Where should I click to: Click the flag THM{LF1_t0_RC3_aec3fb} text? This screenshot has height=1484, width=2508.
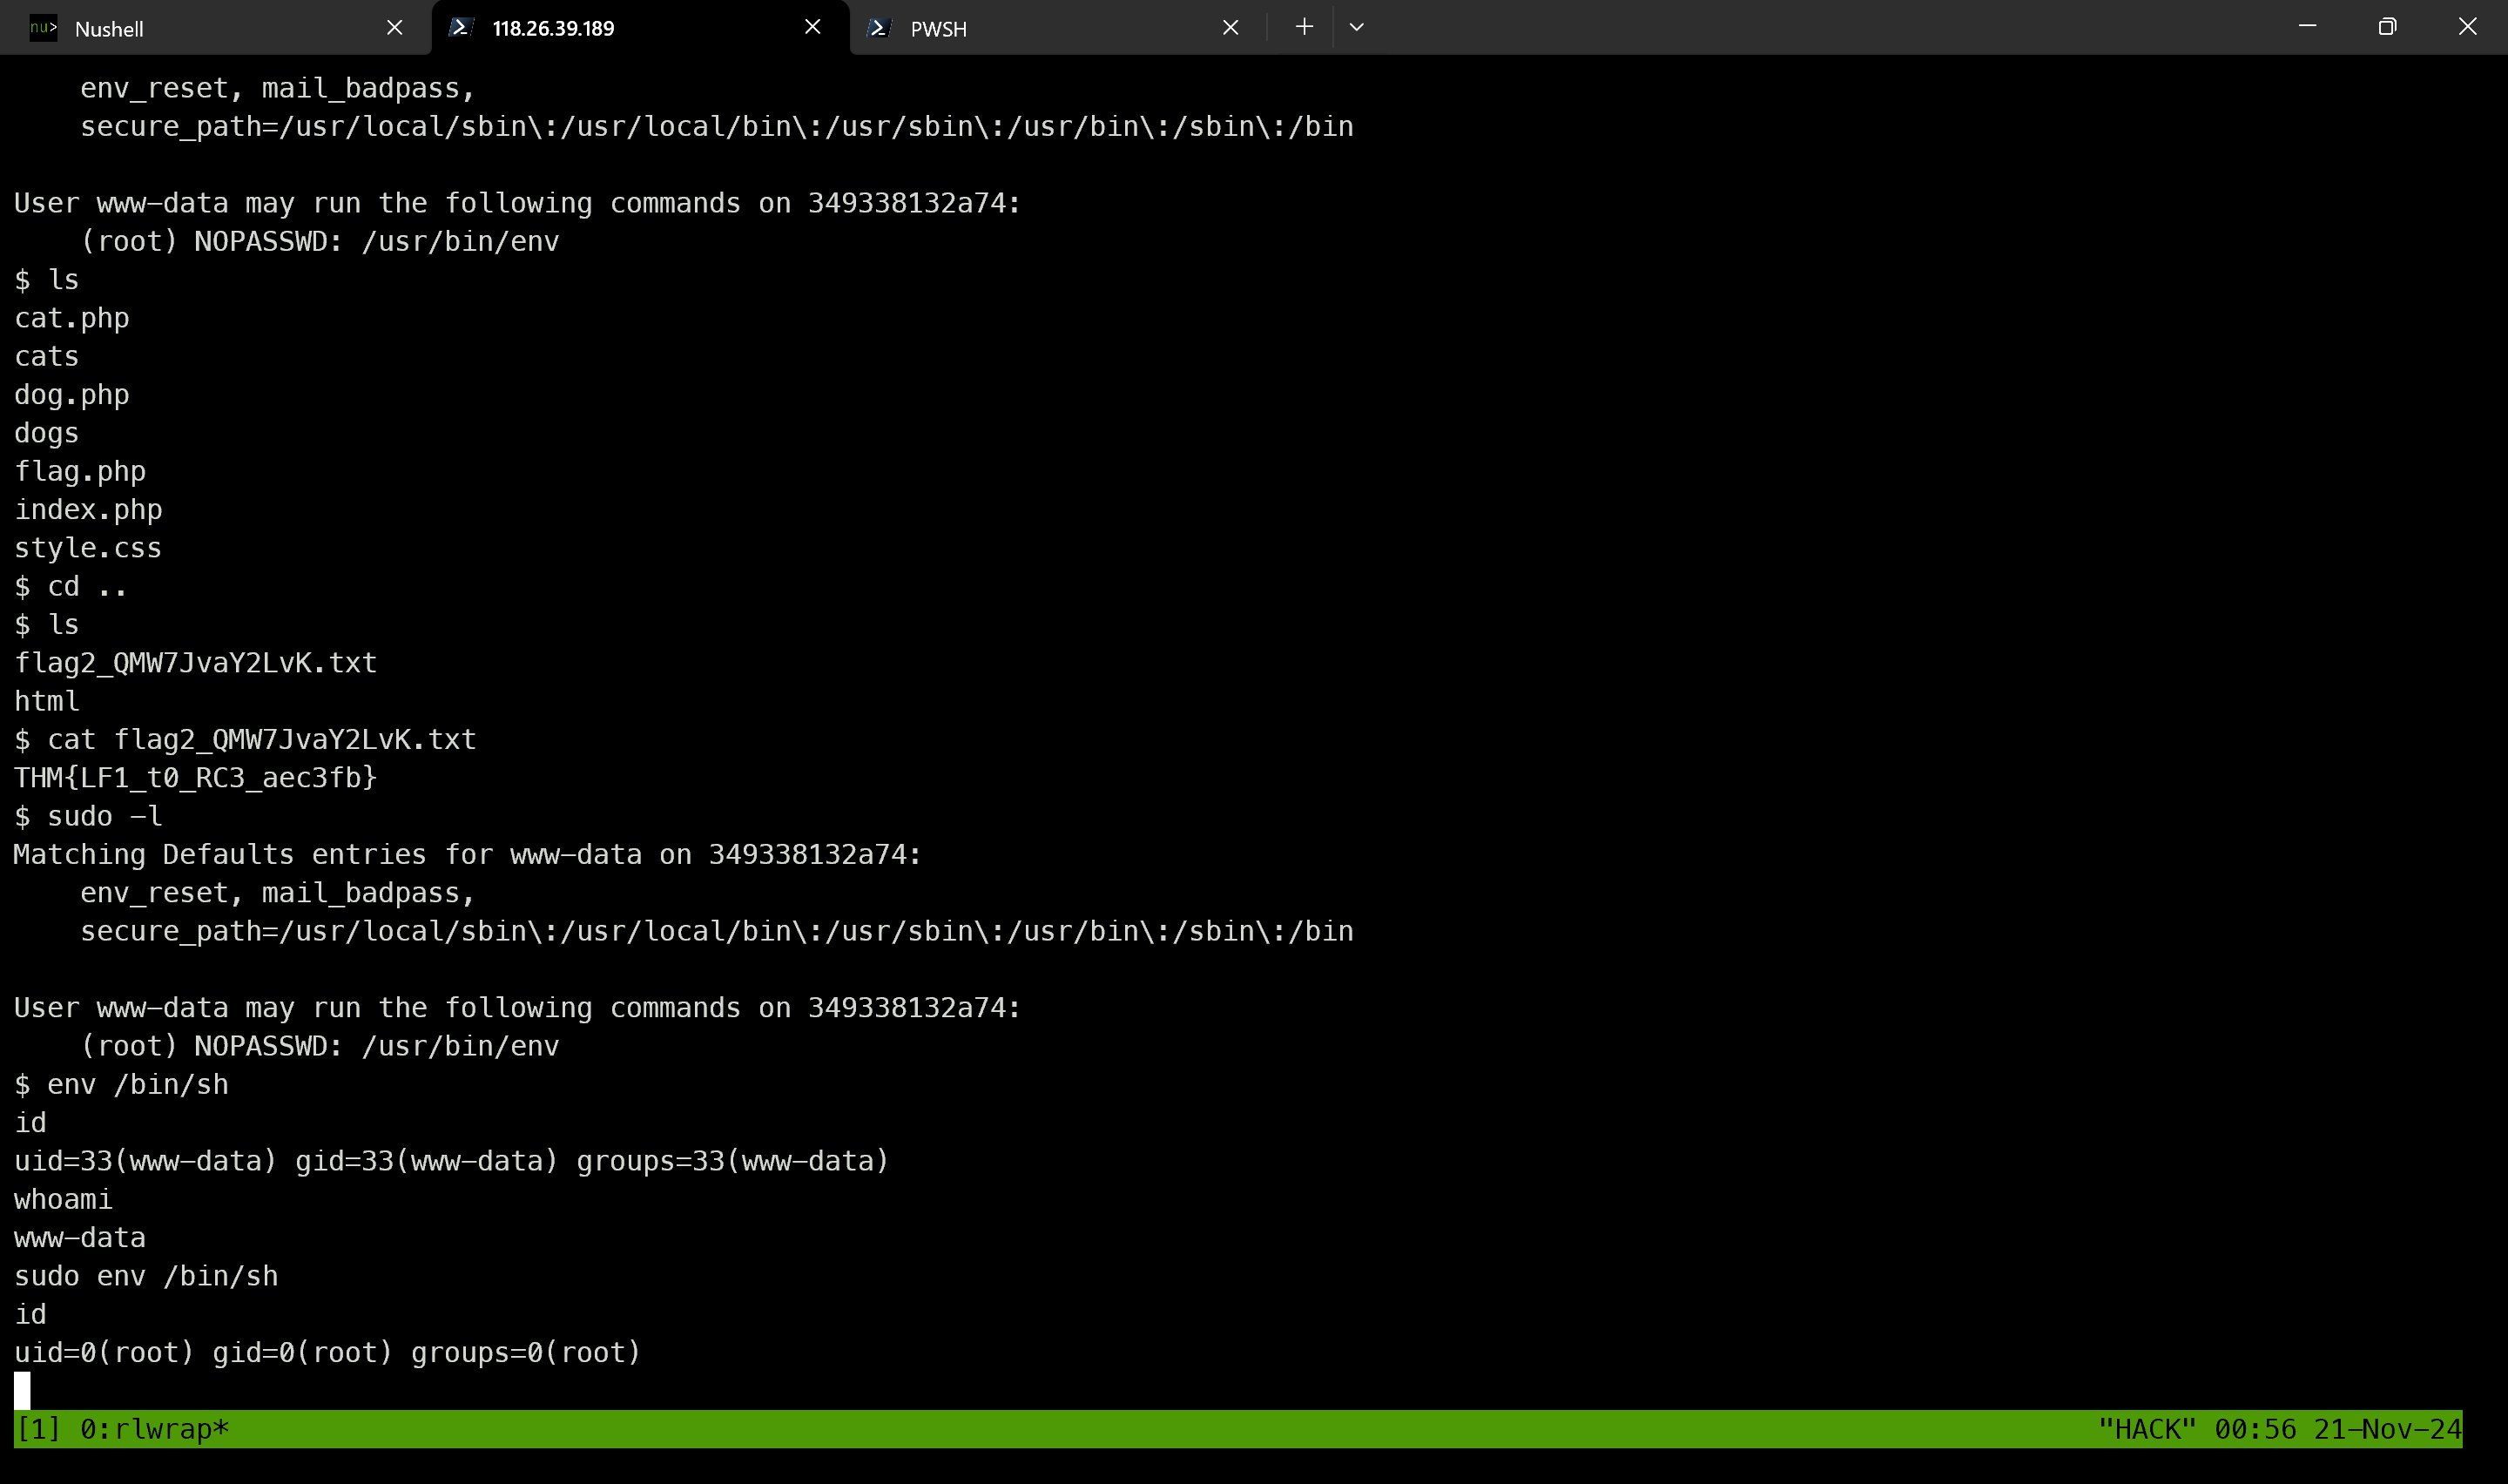[x=196, y=778]
